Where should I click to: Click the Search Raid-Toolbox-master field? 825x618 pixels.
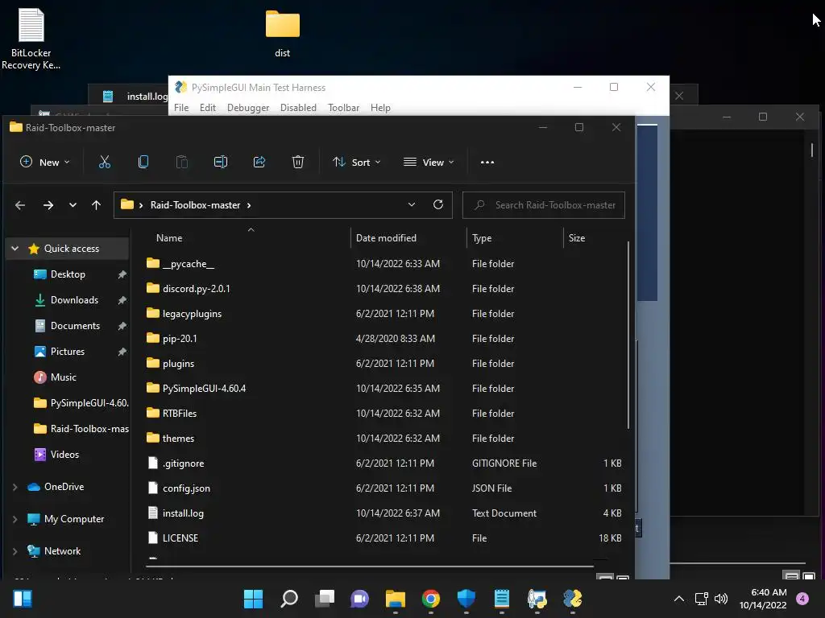point(544,205)
